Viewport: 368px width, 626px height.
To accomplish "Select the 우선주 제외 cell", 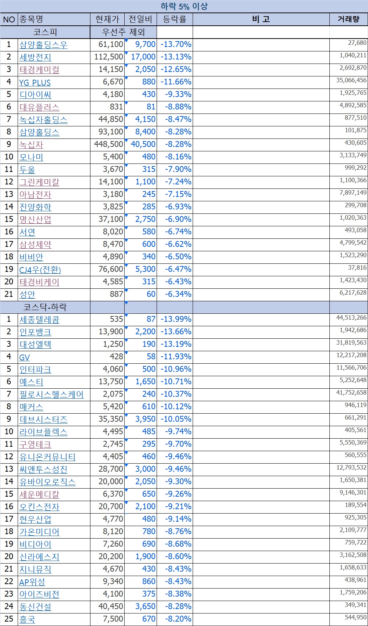I will pyautogui.click(x=124, y=32).
